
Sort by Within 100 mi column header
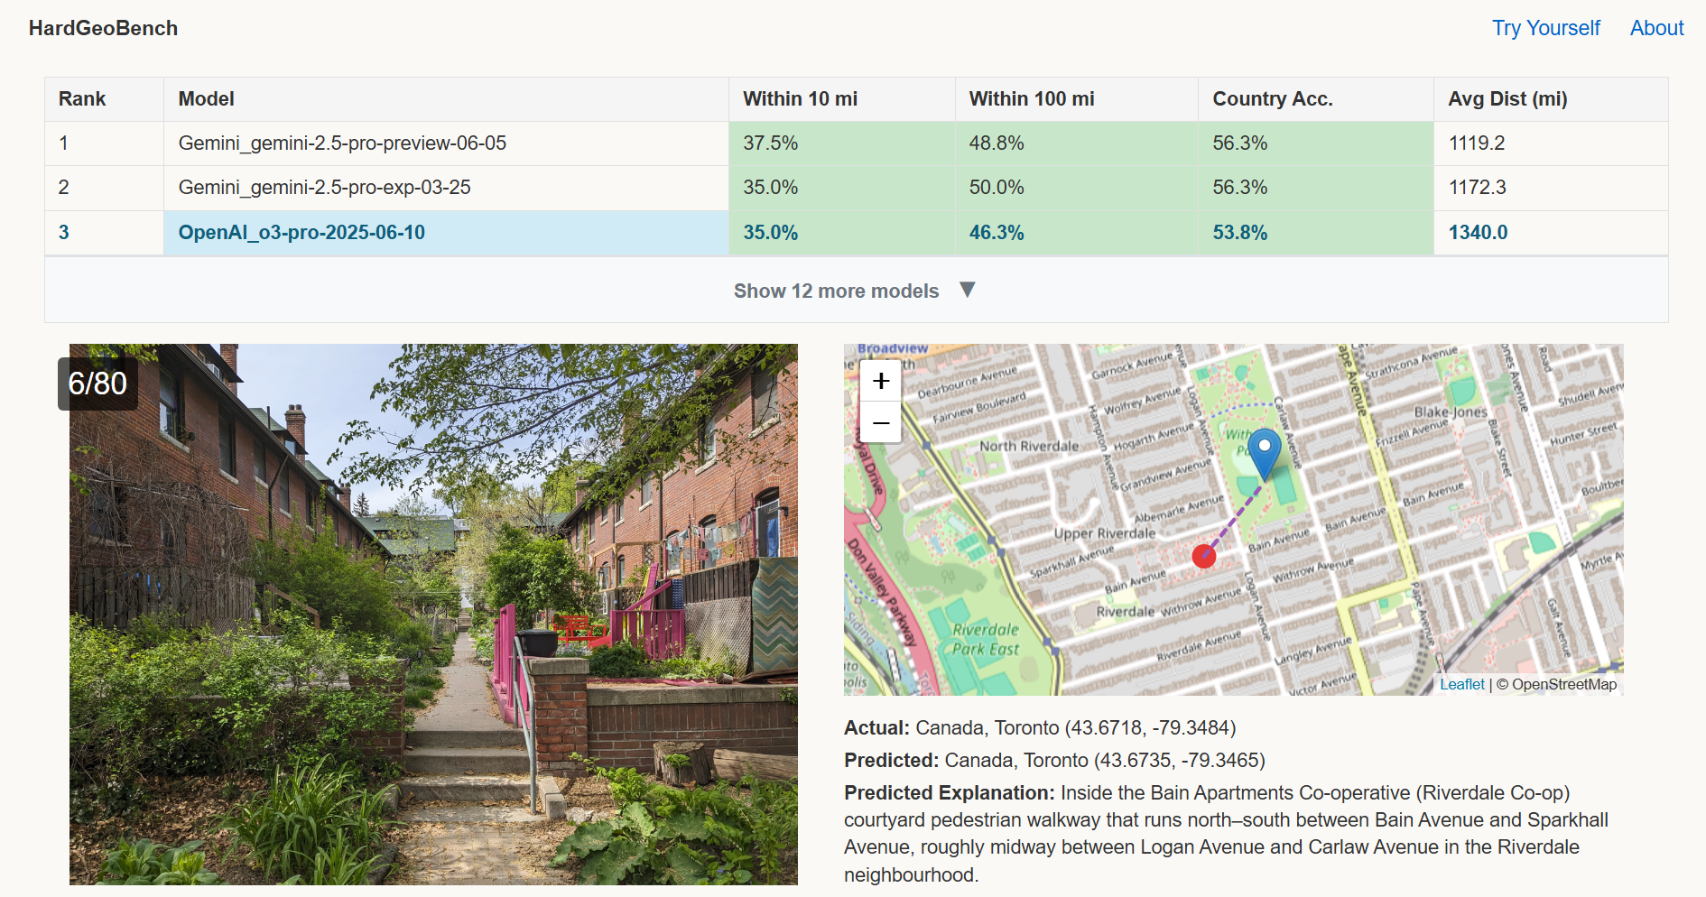(x=1031, y=99)
